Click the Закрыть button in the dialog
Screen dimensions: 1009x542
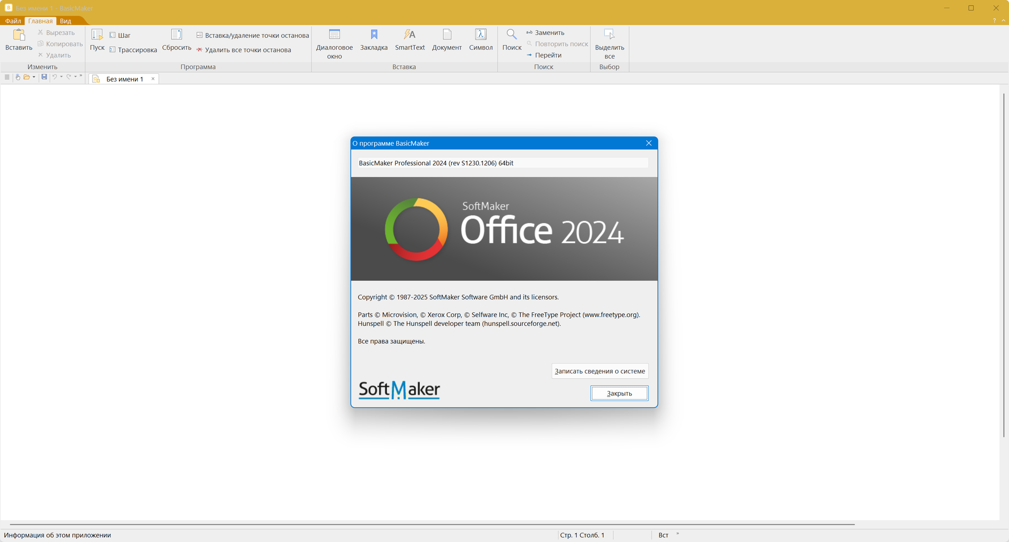620,393
